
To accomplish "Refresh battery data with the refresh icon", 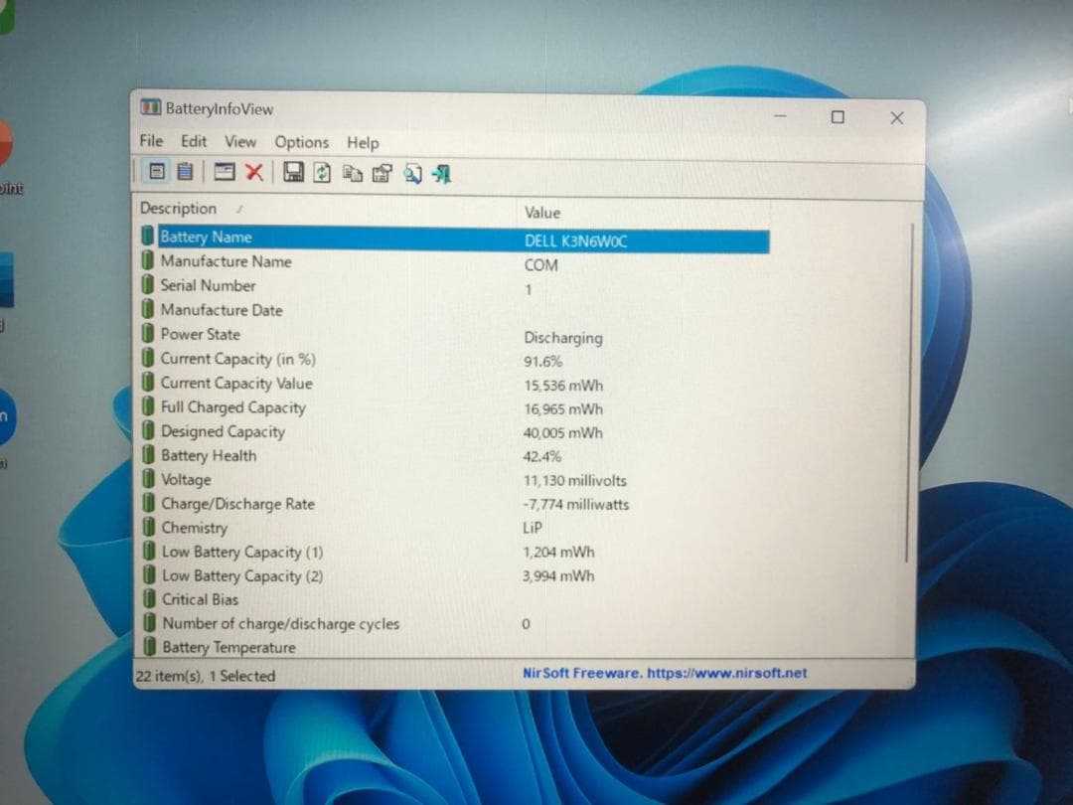I will [320, 173].
